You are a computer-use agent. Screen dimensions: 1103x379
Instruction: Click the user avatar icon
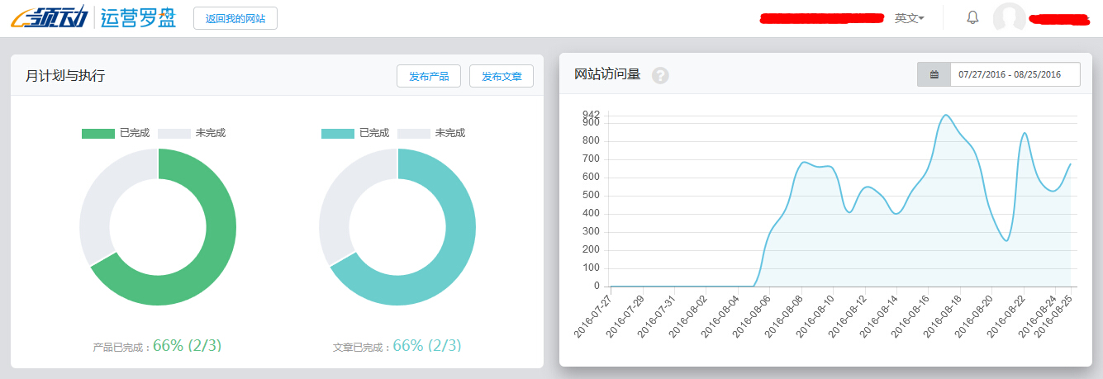click(1009, 18)
